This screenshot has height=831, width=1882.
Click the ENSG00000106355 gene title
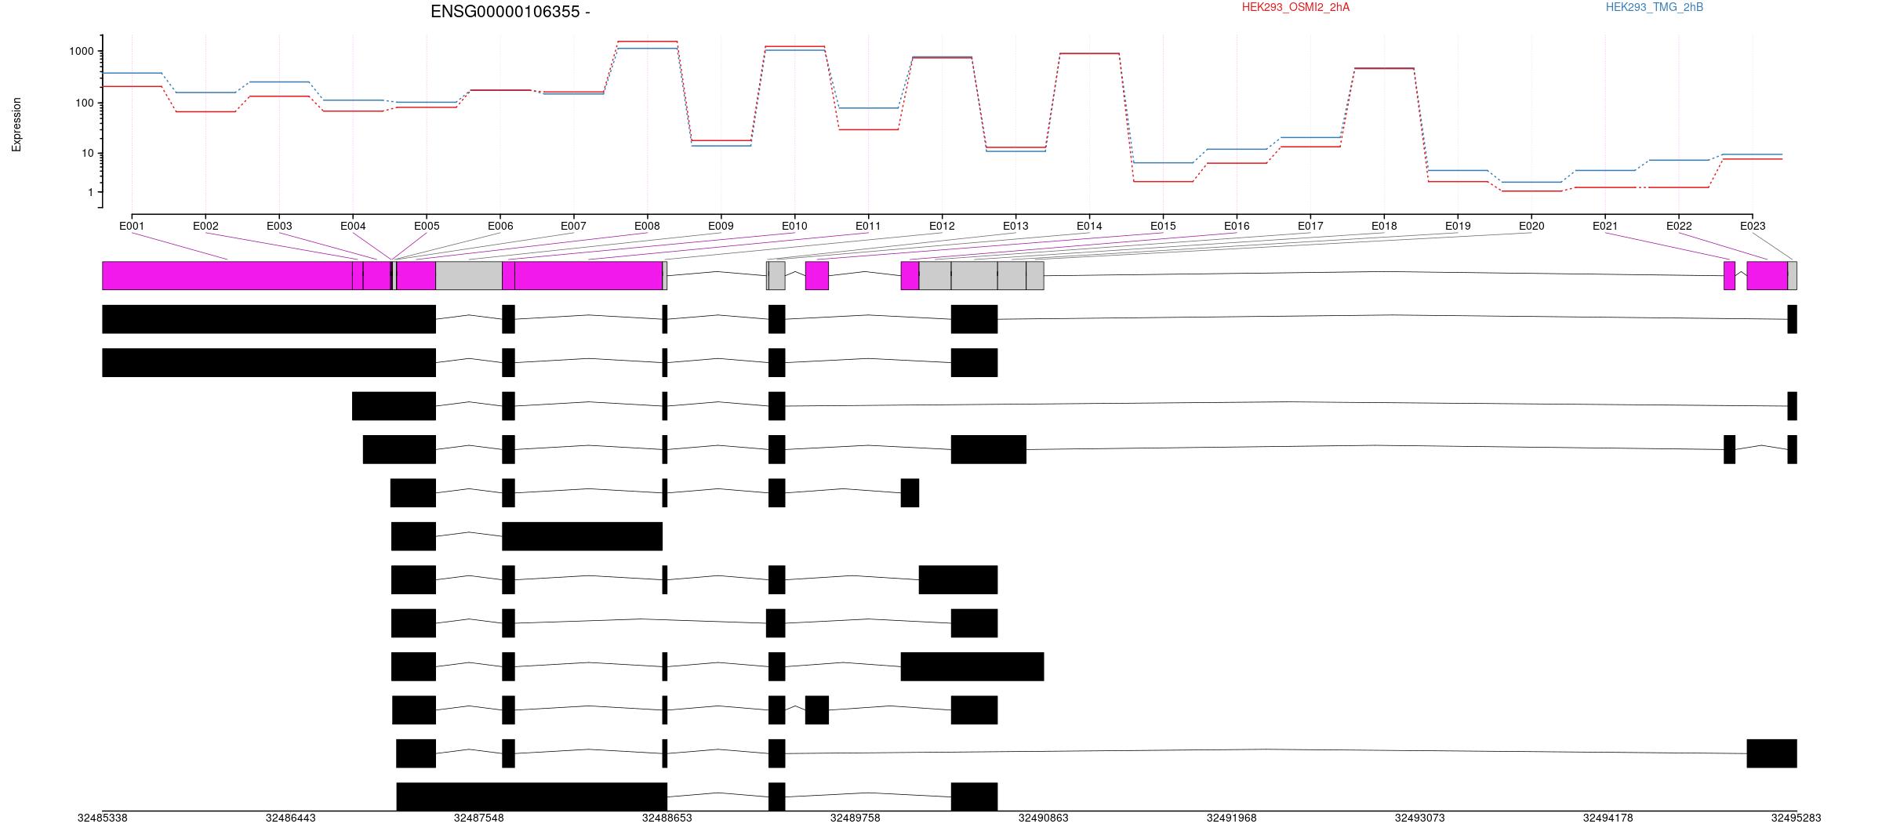[510, 12]
